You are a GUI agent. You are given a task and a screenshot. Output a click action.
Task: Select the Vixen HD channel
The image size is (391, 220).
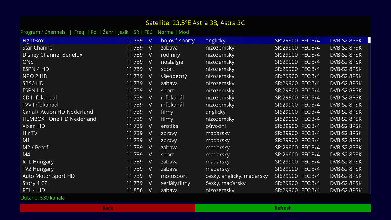click(194, 126)
